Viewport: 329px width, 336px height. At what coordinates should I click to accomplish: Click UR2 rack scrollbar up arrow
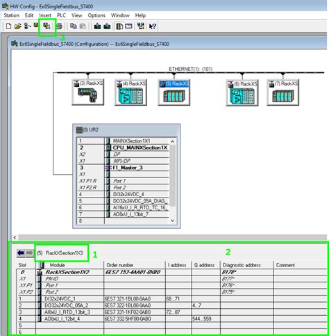(172, 141)
